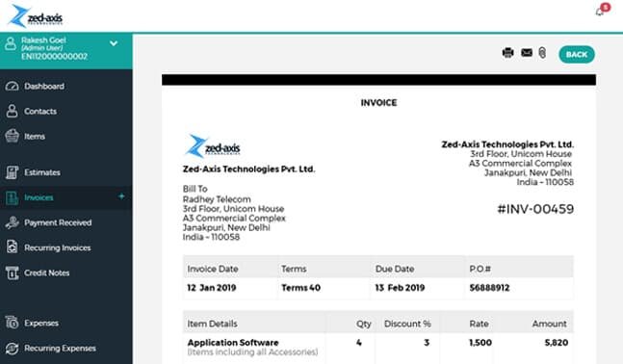Image resolution: width=623 pixels, height=364 pixels.
Task: Click the Dashboard gauge icon
Action: 12,86
